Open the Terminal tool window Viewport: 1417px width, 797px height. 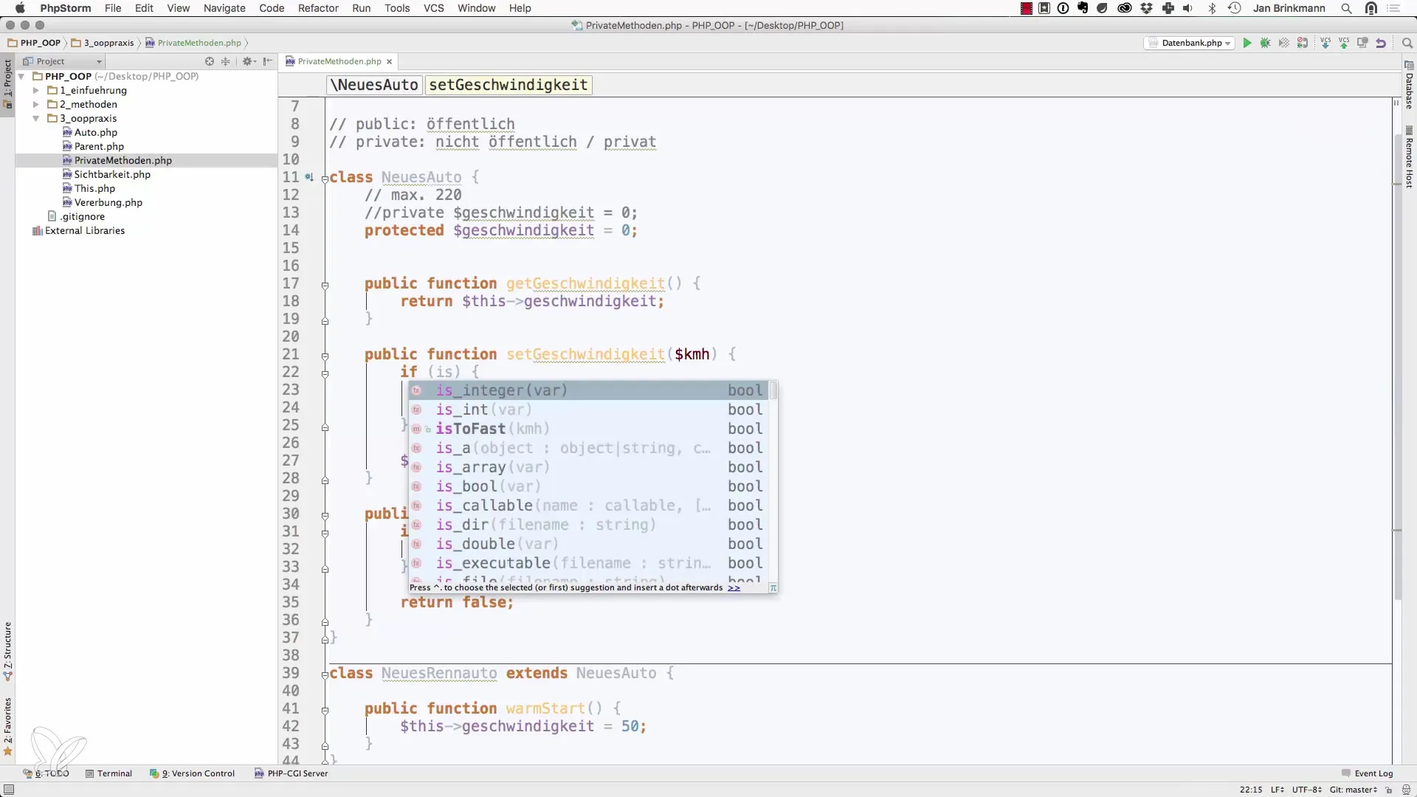[108, 773]
